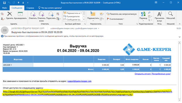Expand the message header chevron

tap(179, 37)
